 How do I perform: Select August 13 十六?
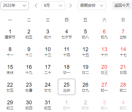(x=104, y=52)
